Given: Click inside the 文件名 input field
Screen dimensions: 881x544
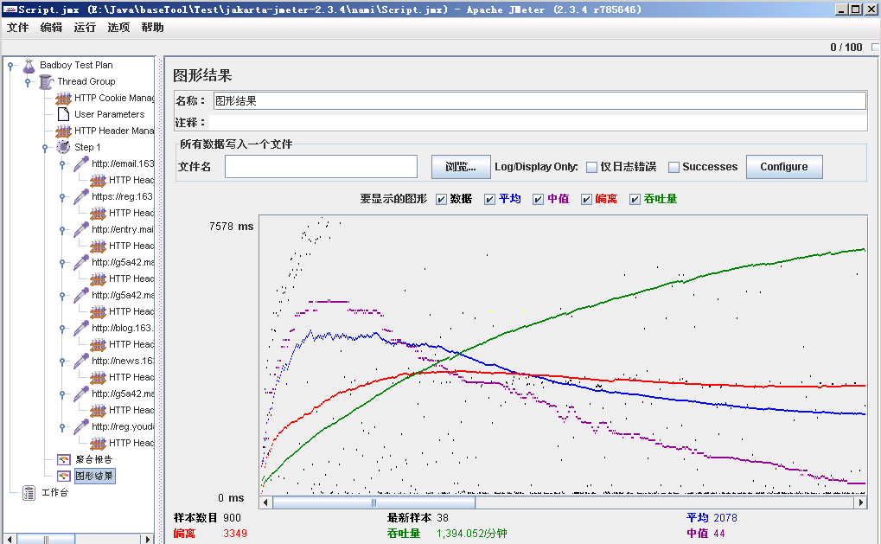Looking at the screenshot, I should [320, 166].
